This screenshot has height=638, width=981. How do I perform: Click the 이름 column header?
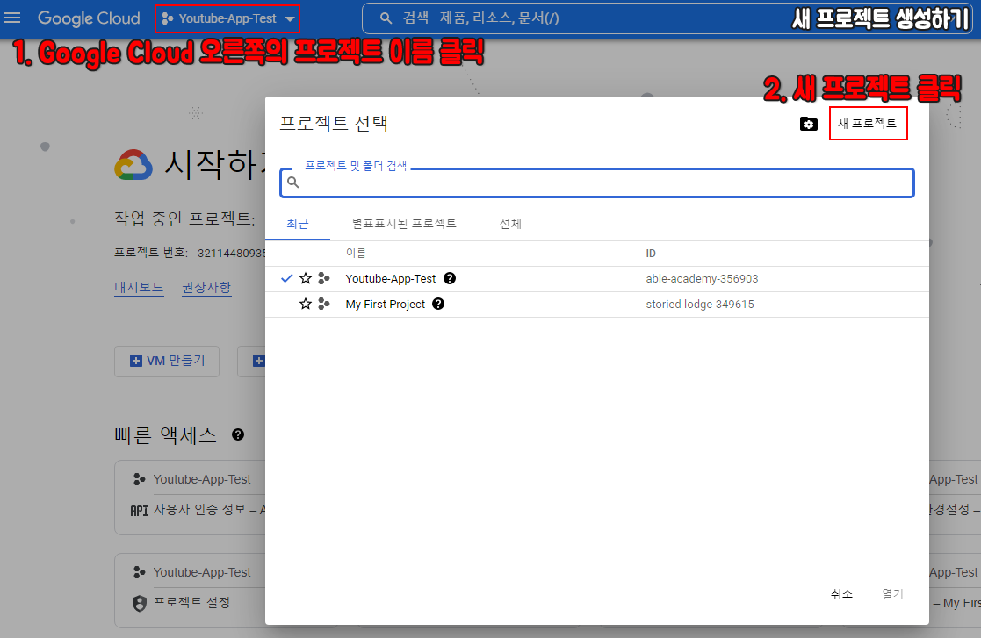[356, 253]
